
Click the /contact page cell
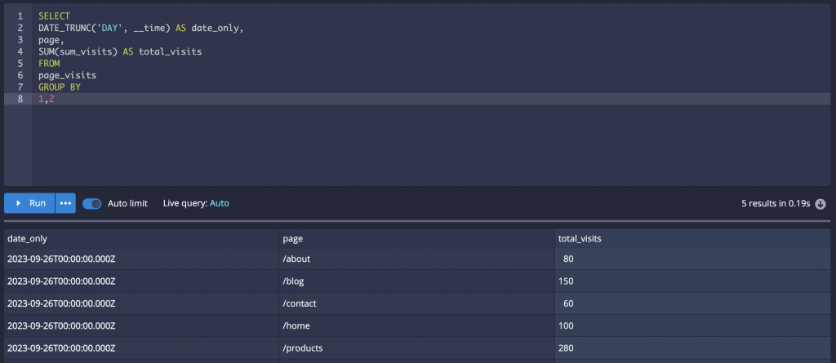click(301, 303)
